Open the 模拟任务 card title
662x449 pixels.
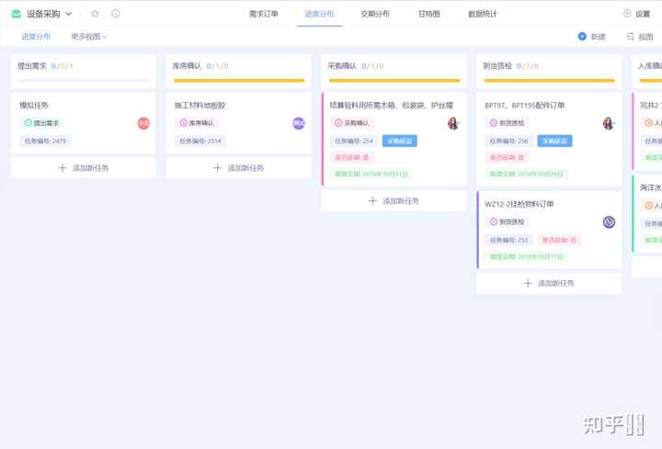pos(34,106)
